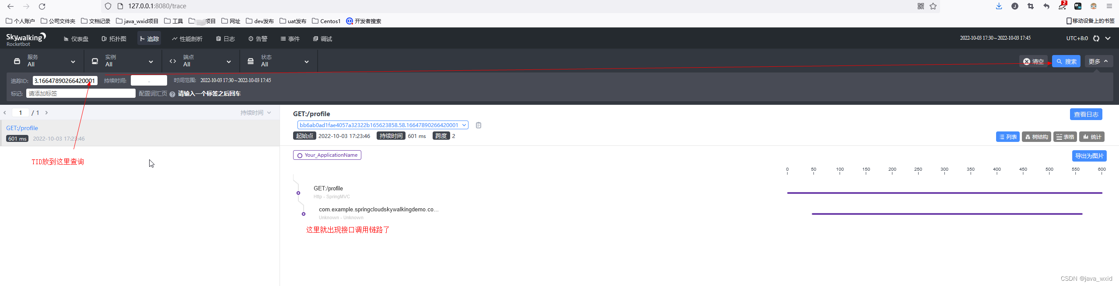Image resolution: width=1119 pixels, height=286 pixels.
Task: Collapse the 更多 more options
Action: [x=1098, y=61]
